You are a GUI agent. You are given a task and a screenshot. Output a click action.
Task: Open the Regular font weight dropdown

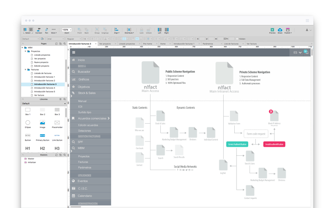(x=74, y=39)
